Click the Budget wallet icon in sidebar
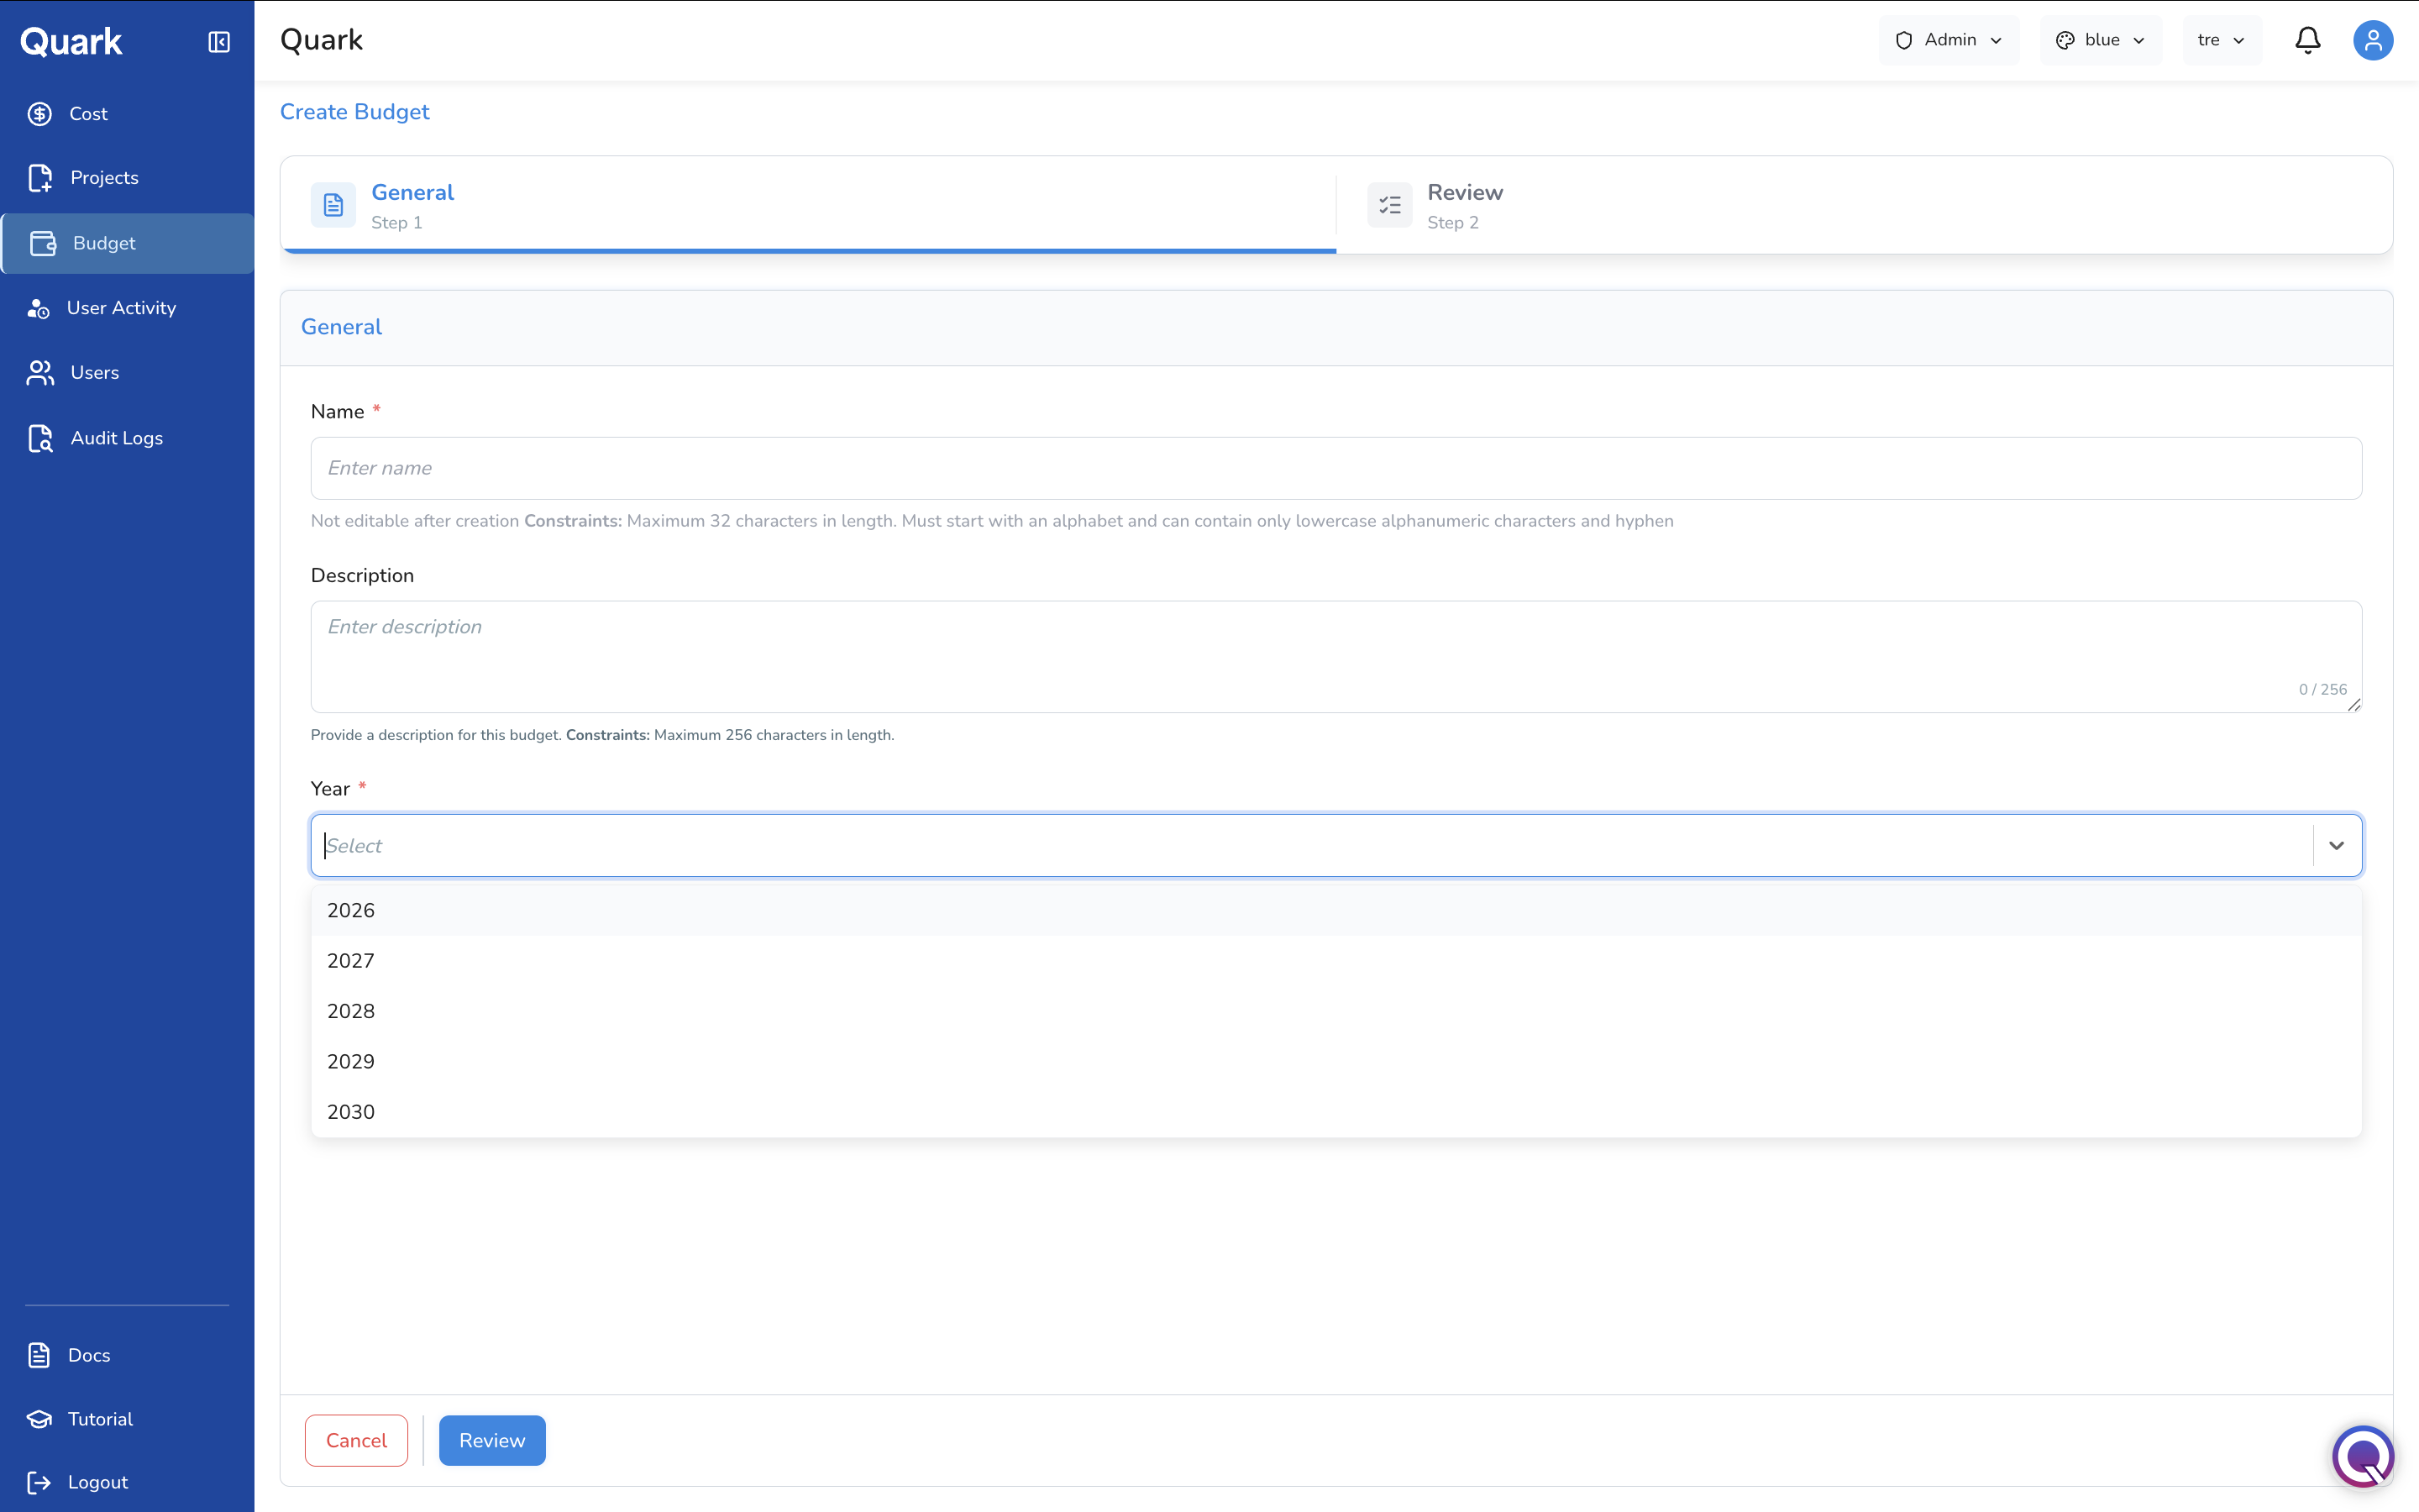Screen dimensions: 2419x1512 43,243
